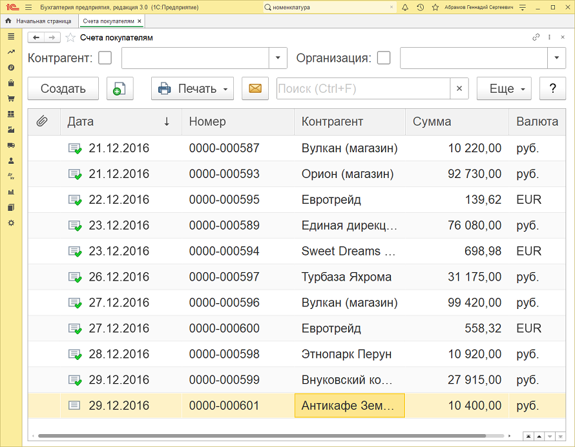Sort by Контрагент column header
This screenshot has width=575, height=447.
click(x=350, y=121)
